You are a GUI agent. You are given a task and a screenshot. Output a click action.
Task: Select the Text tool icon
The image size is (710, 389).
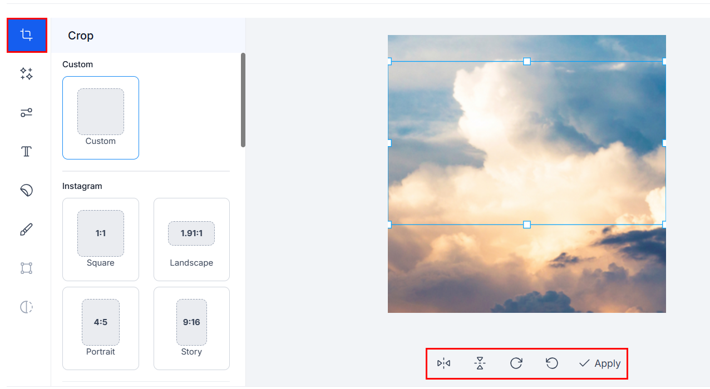click(x=27, y=152)
